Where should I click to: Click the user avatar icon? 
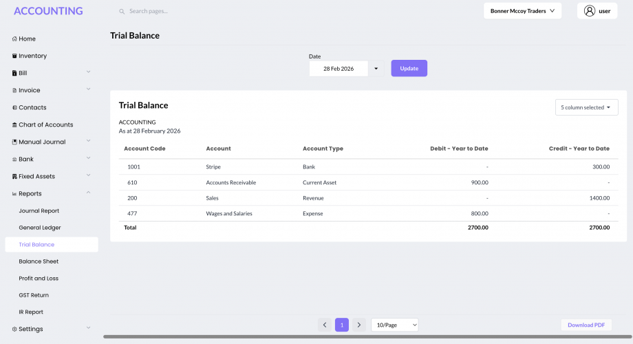click(x=590, y=11)
